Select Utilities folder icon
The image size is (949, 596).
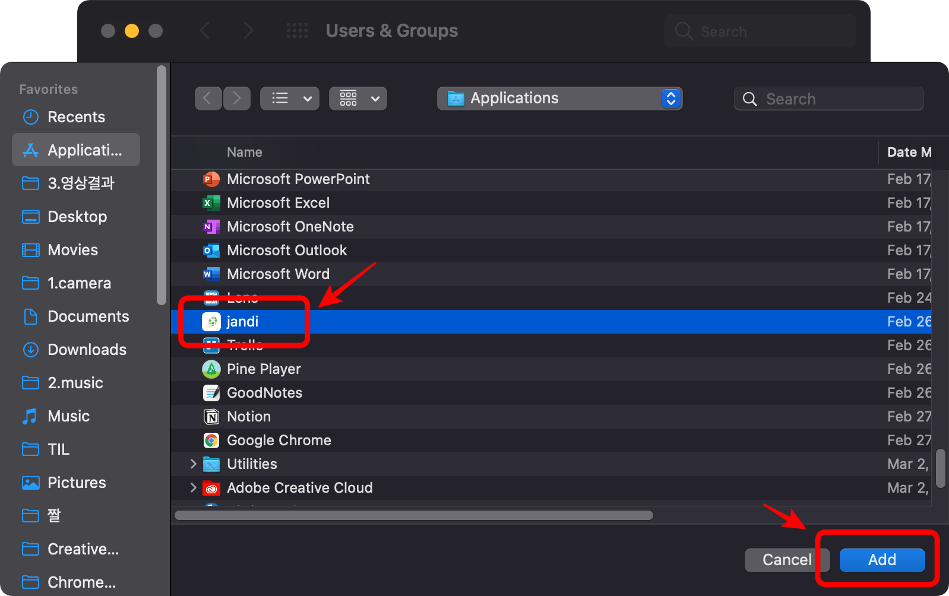[211, 464]
